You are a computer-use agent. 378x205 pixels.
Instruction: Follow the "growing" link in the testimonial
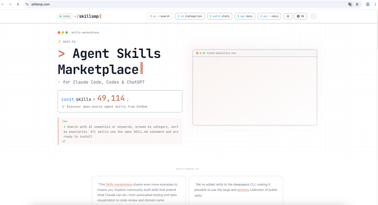pos(243,189)
